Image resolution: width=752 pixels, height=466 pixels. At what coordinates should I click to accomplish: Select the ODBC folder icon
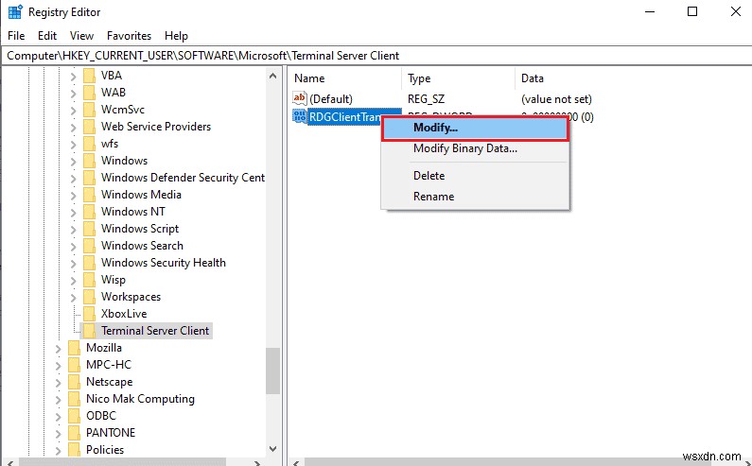(x=75, y=416)
